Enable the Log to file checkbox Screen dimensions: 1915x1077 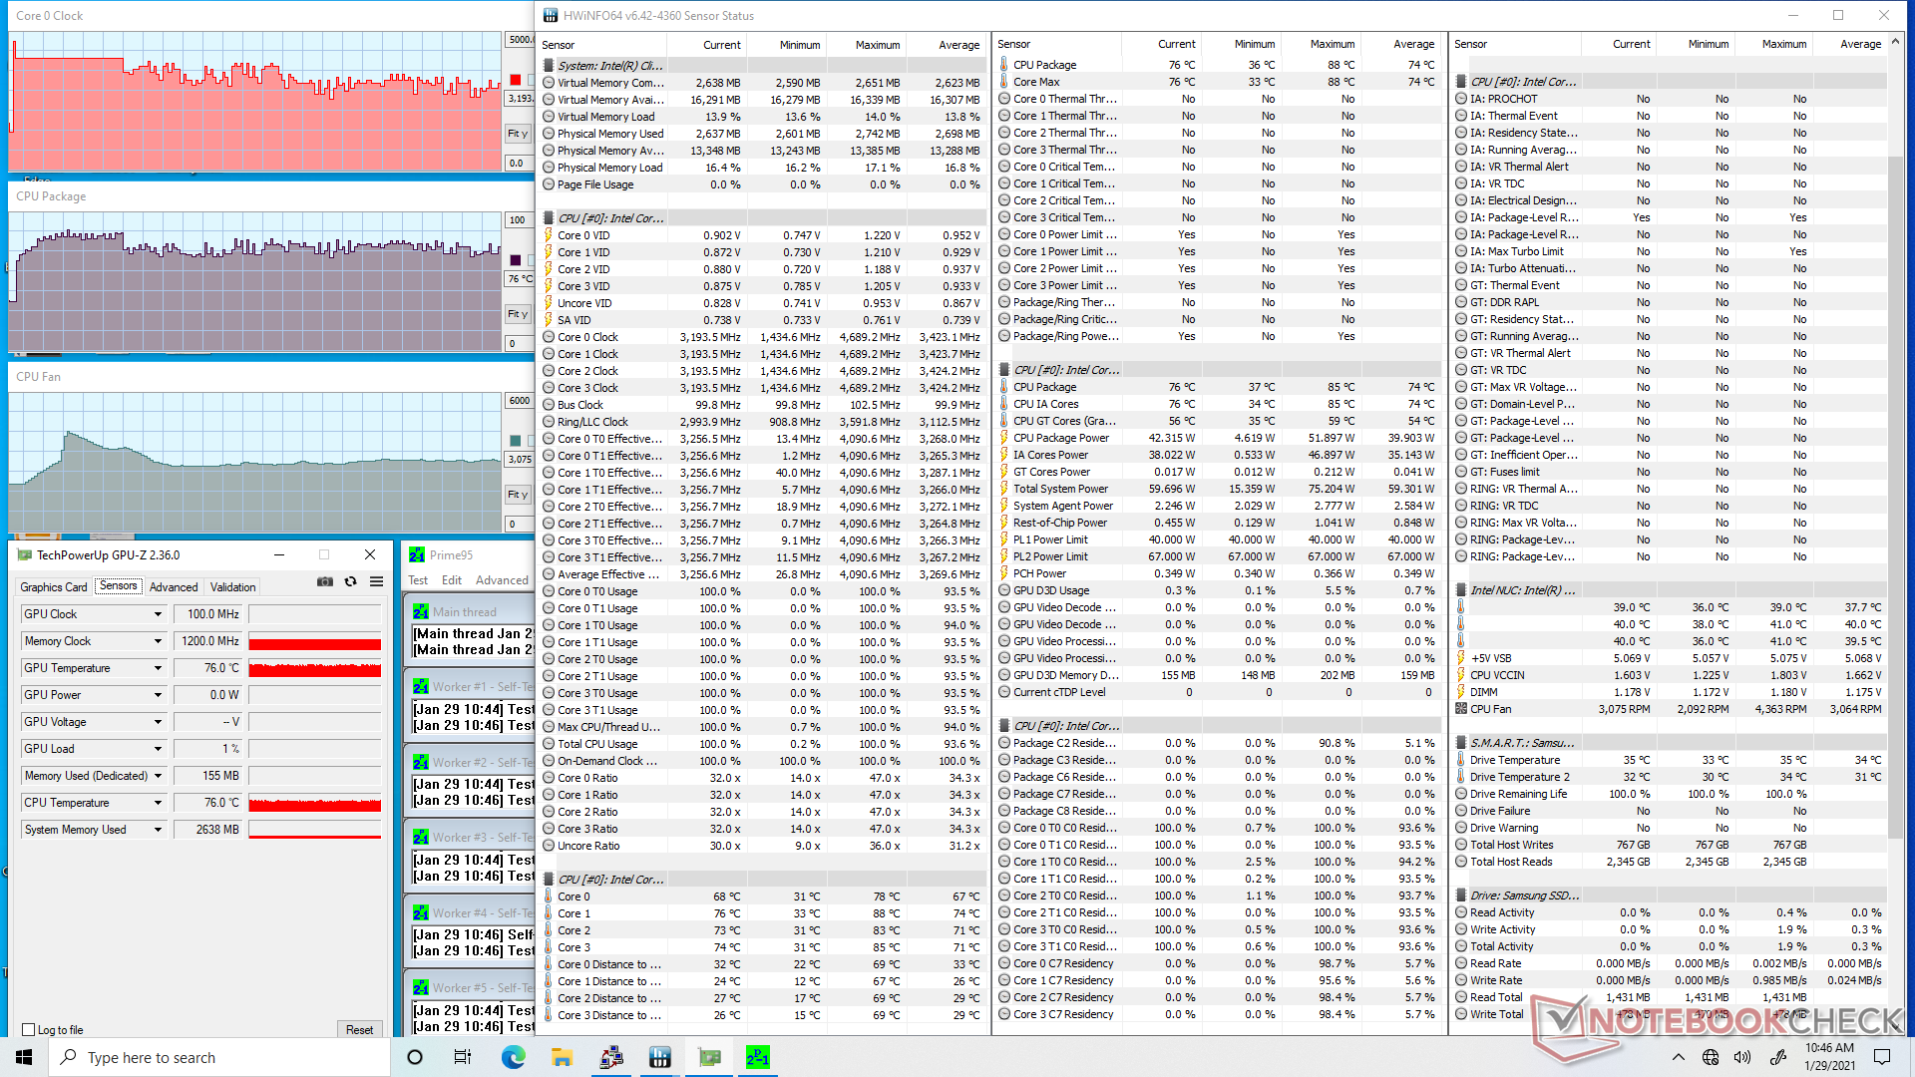(29, 1030)
